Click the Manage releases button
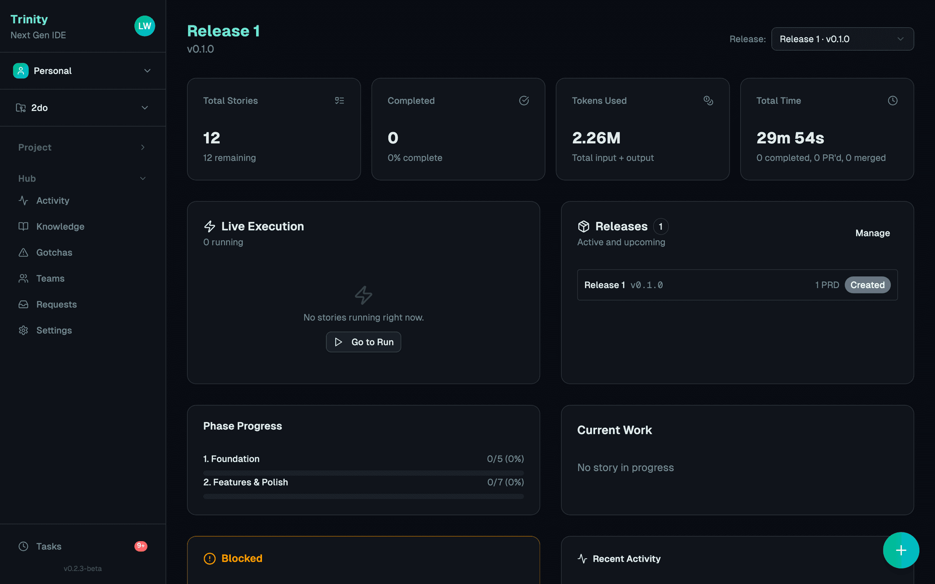Viewport: 935px width, 584px height. tap(873, 233)
